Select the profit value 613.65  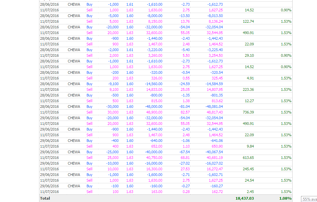tap(248, 157)
